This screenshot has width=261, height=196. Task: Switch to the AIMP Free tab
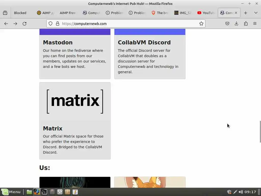(68, 13)
